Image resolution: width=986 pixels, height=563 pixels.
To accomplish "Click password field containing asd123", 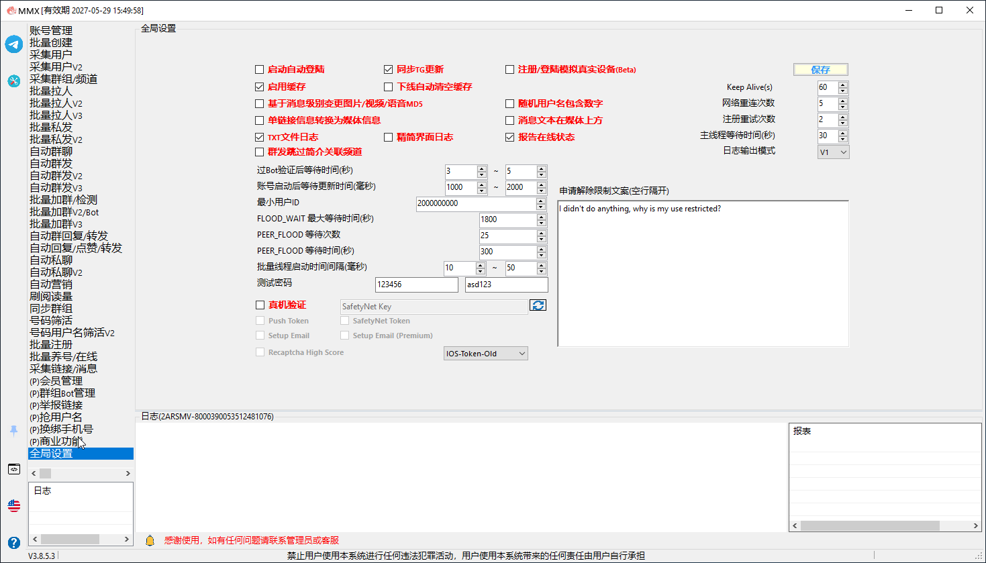I will pyautogui.click(x=507, y=285).
